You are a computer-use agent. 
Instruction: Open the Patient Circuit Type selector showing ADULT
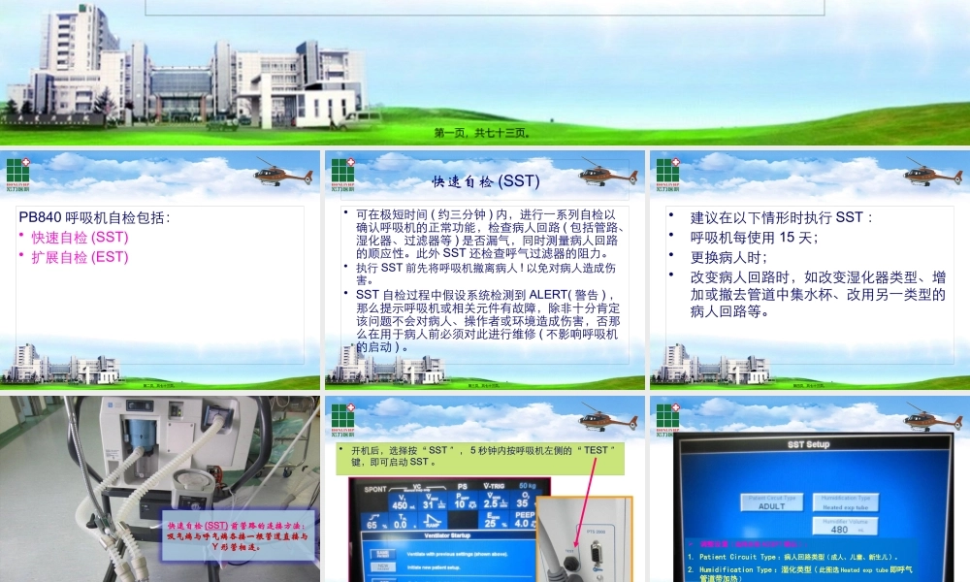(771, 502)
